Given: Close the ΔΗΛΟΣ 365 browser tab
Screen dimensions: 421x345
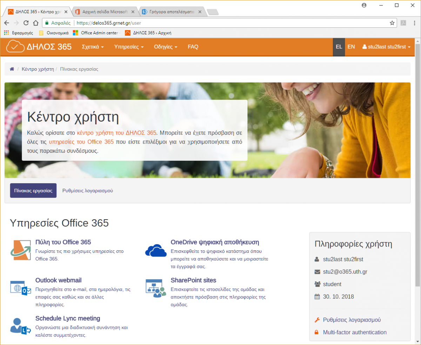Looking at the screenshot, I should (x=66, y=12).
